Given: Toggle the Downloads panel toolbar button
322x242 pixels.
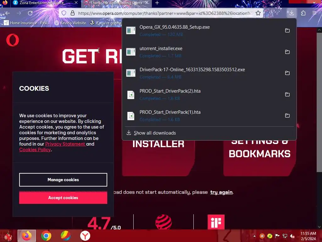Looking at the screenshot, I should click(x=291, y=13).
